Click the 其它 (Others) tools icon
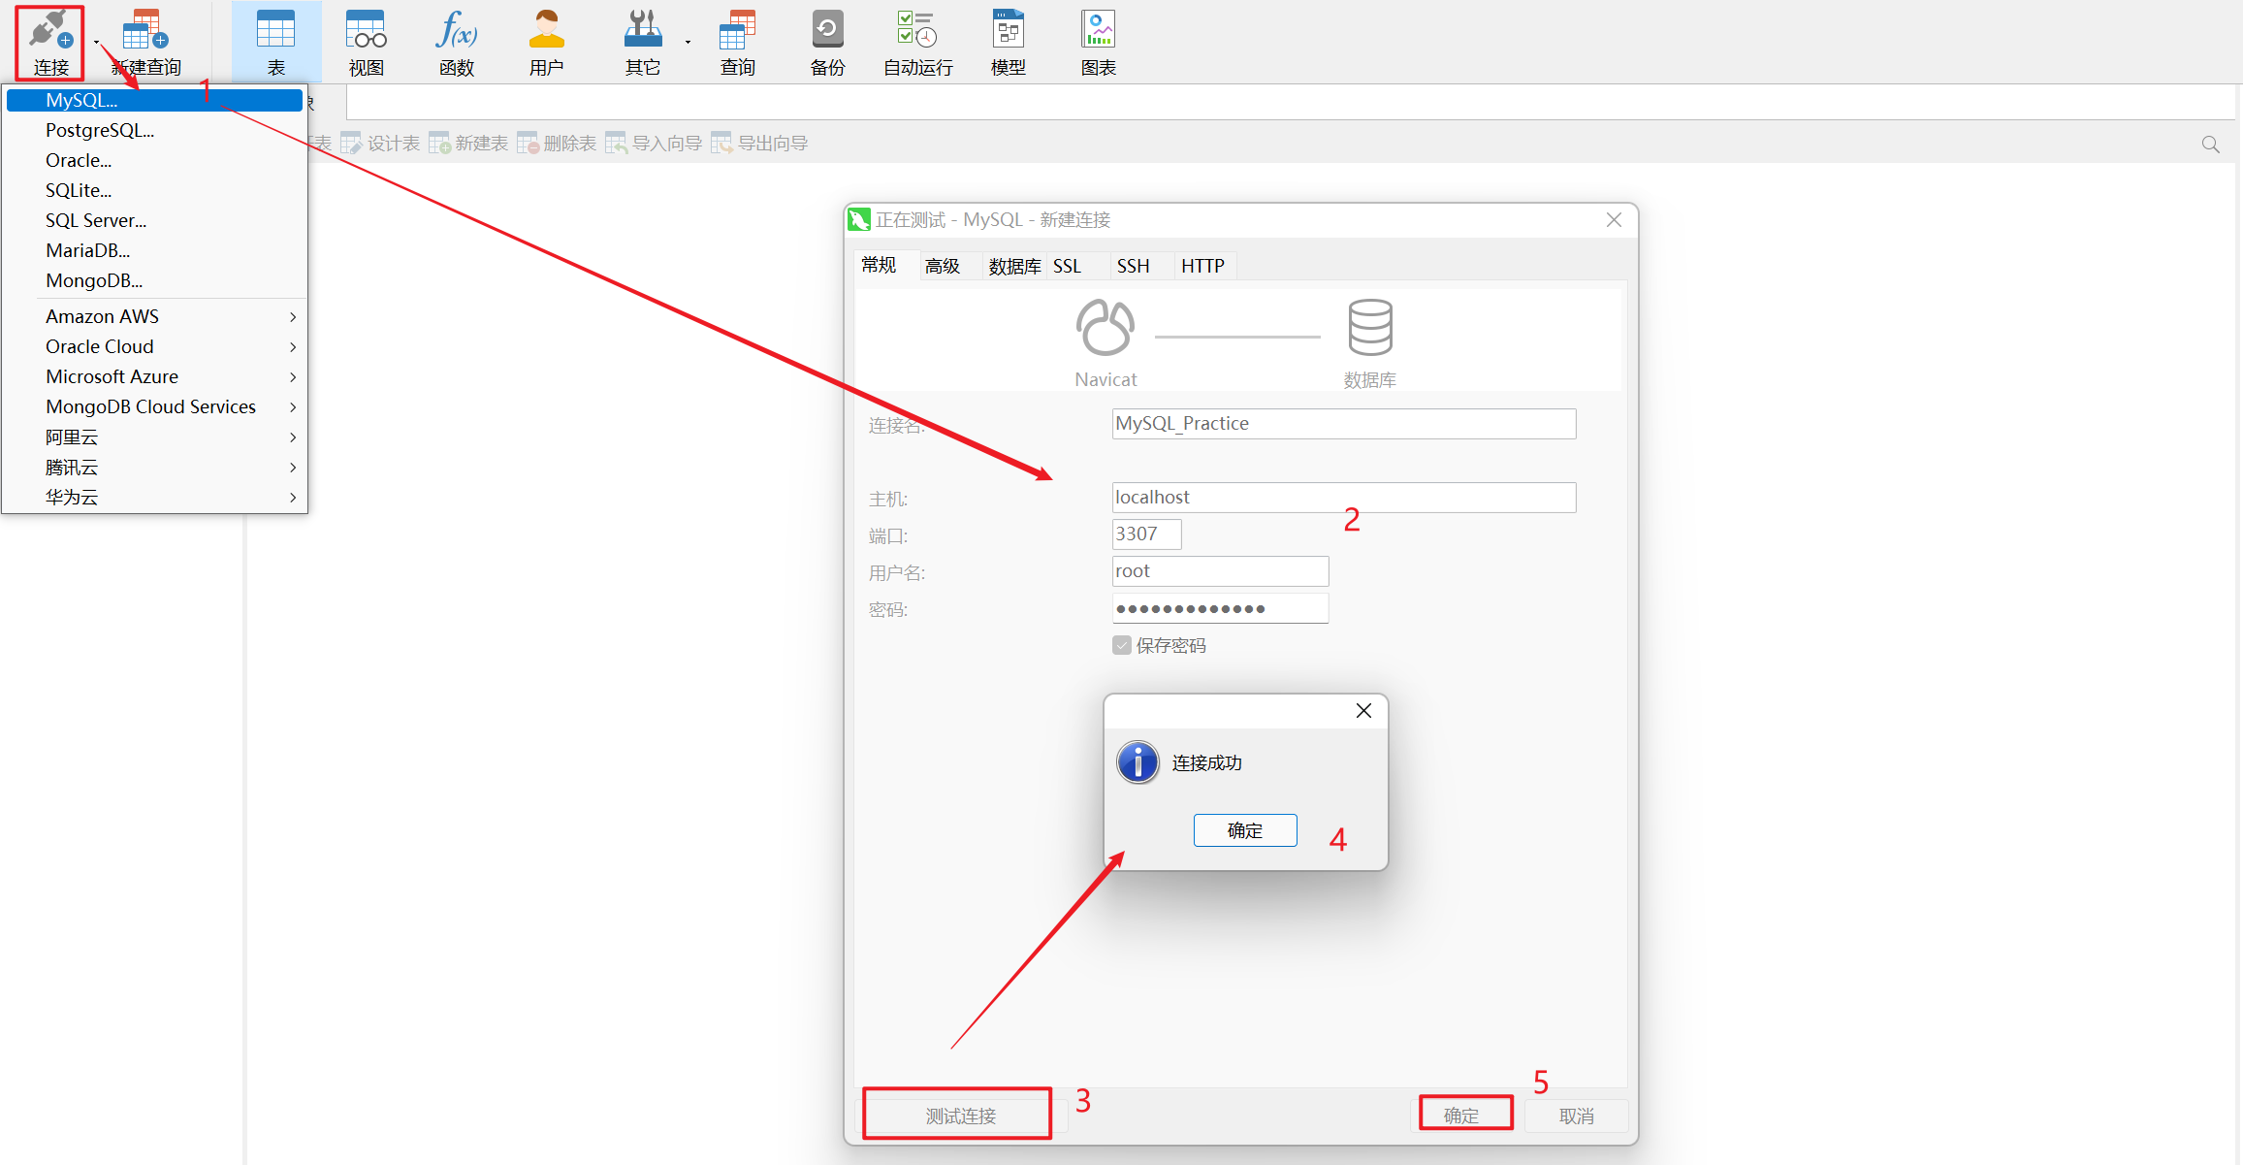Screen dimensions: 2243x1165 [642, 43]
